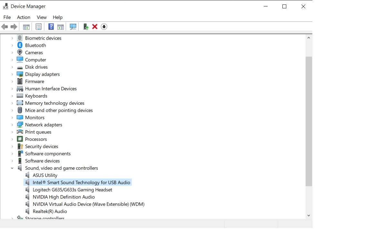
Task: Select Realtek(R) Audio device
Action: [x=50, y=211]
